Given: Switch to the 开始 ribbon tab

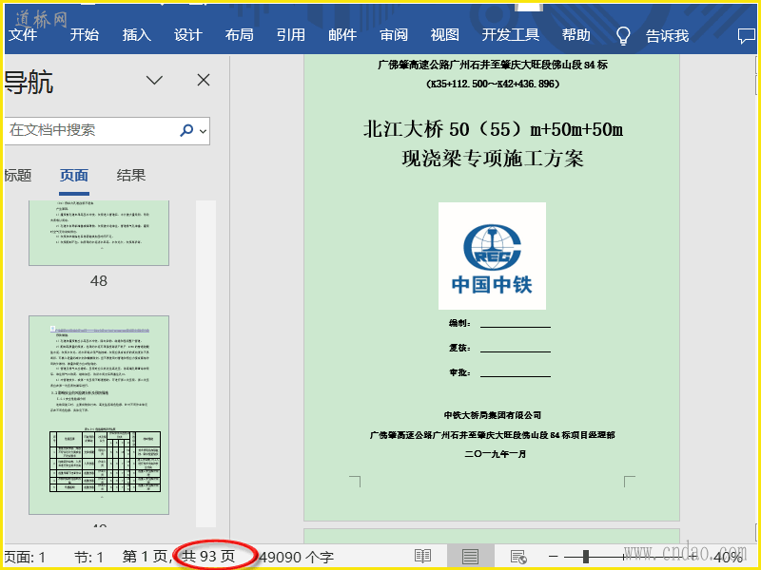Looking at the screenshot, I should click(84, 35).
